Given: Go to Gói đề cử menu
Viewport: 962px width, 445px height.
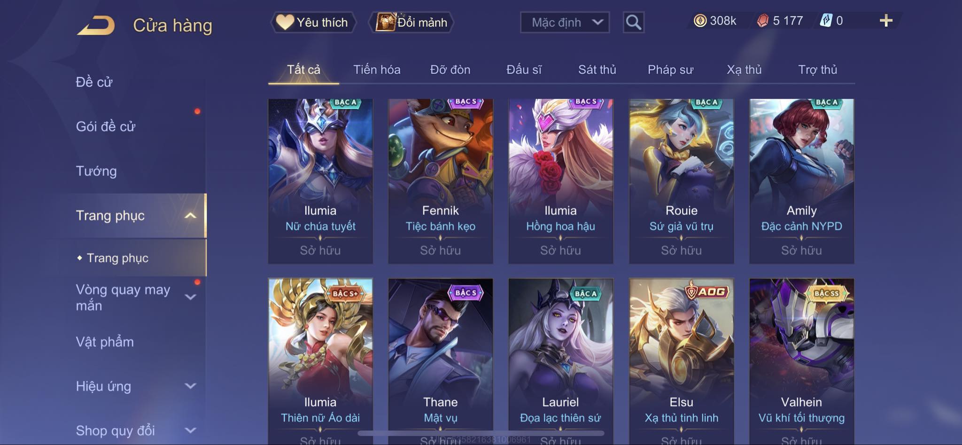Looking at the screenshot, I should tap(106, 126).
